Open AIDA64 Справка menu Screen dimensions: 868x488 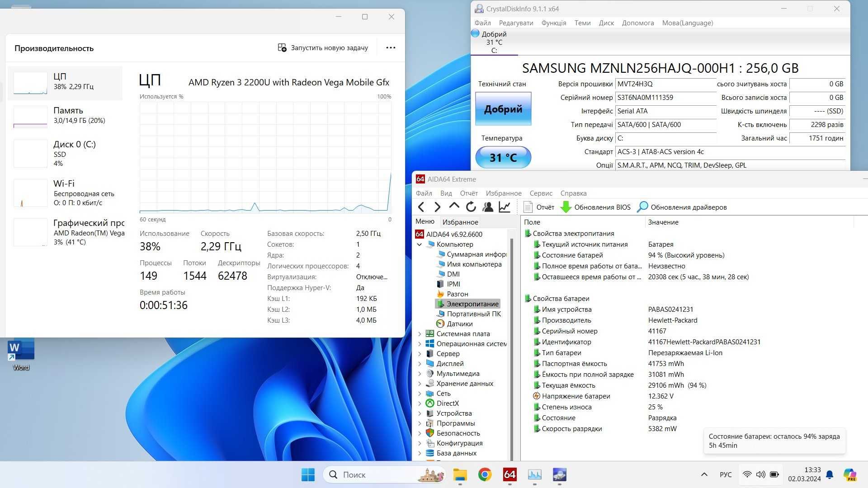coord(574,193)
